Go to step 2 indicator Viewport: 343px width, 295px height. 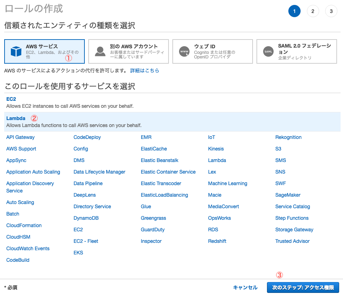pos(313,11)
